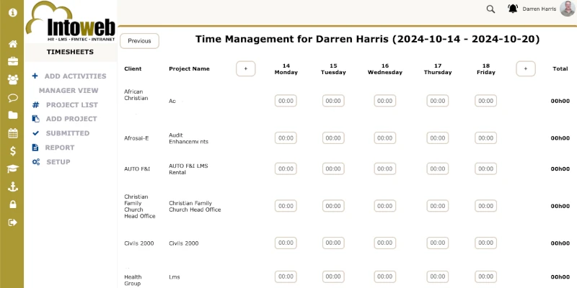Click the 'Total' column header
577x288 pixels.
click(x=560, y=68)
